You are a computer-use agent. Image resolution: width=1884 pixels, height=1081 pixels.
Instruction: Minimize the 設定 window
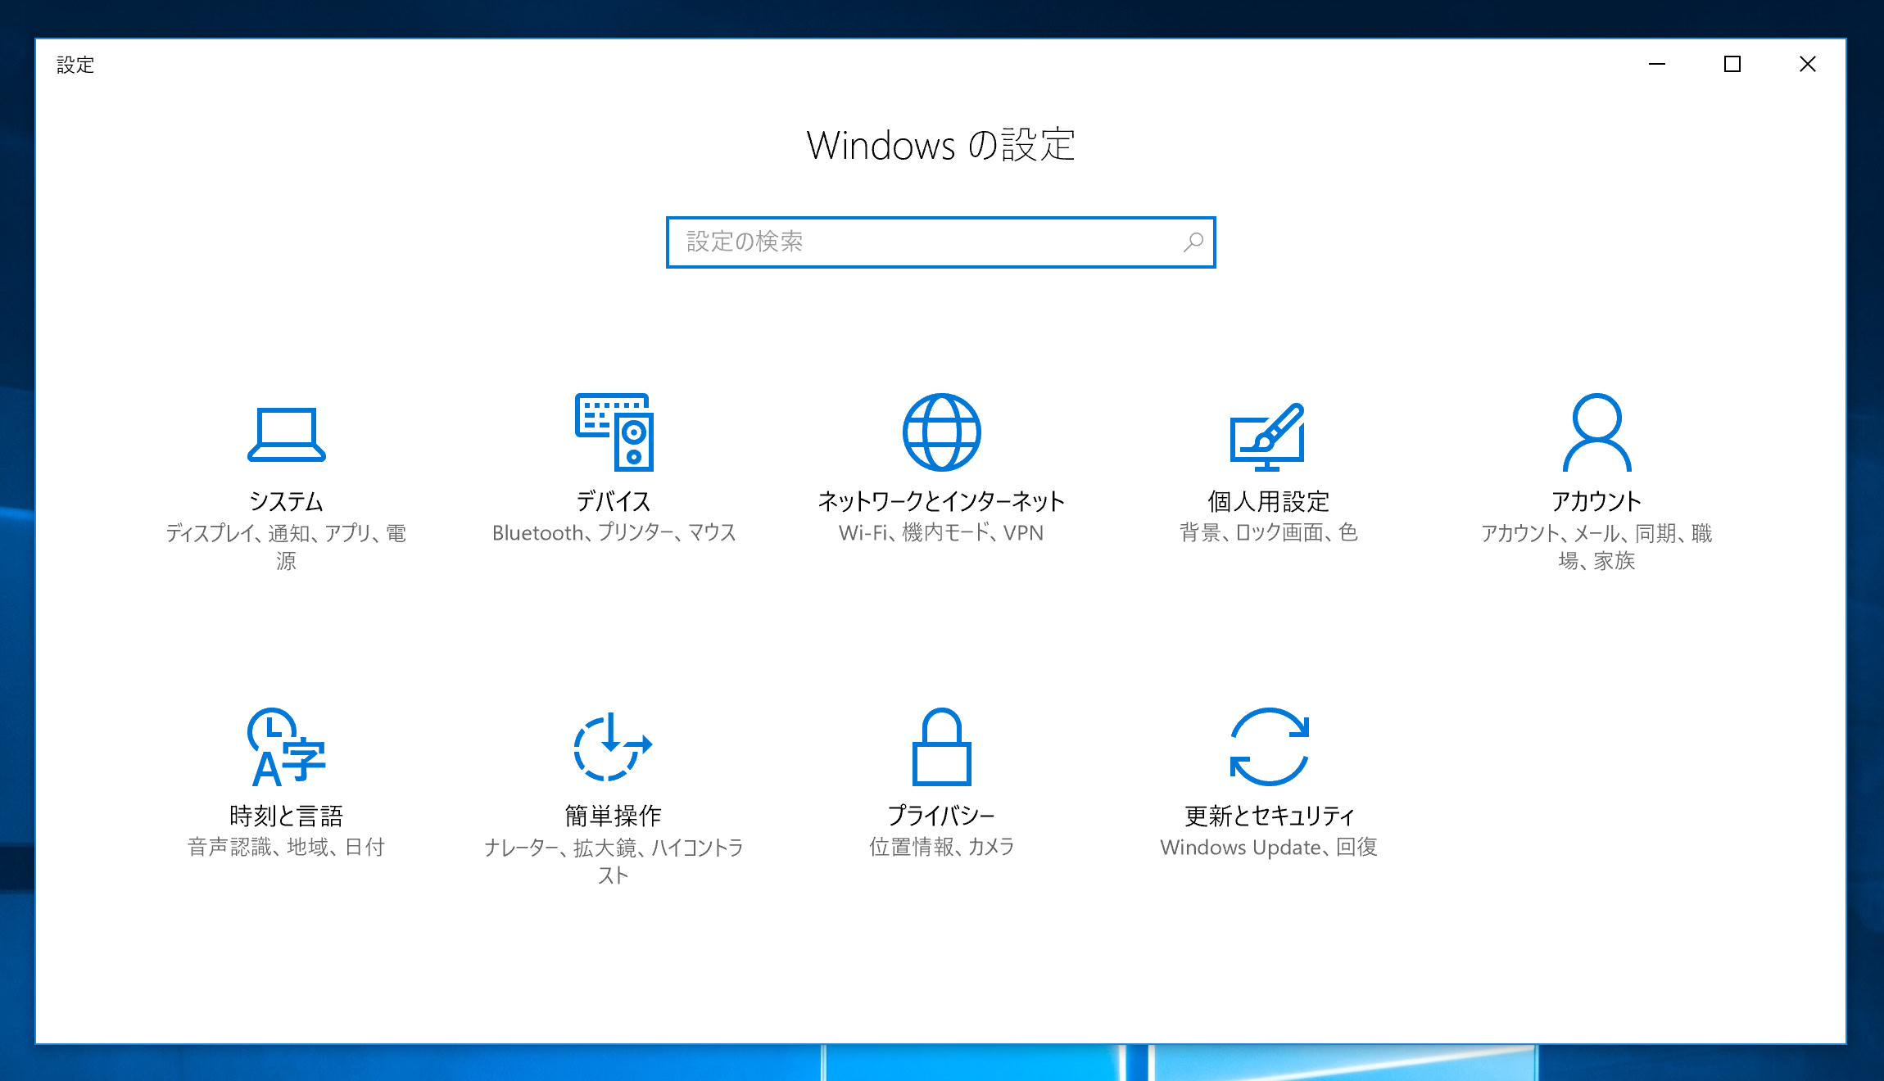click(1657, 64)
